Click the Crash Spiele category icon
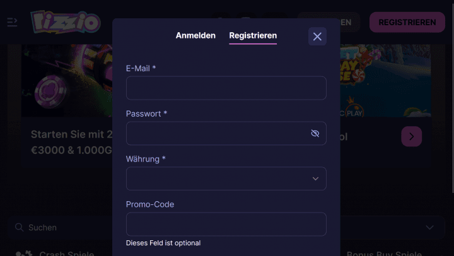Image resolution: width=454 pixels, height=256 pixels. pos(24,253)
